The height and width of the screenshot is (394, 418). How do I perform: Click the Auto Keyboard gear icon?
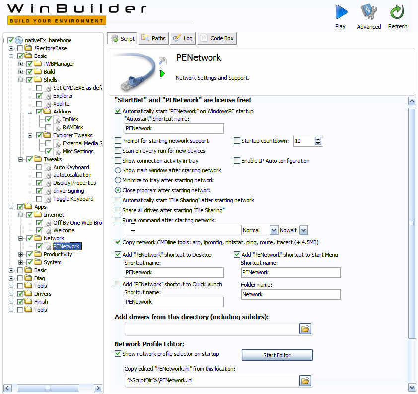point(48,168)
